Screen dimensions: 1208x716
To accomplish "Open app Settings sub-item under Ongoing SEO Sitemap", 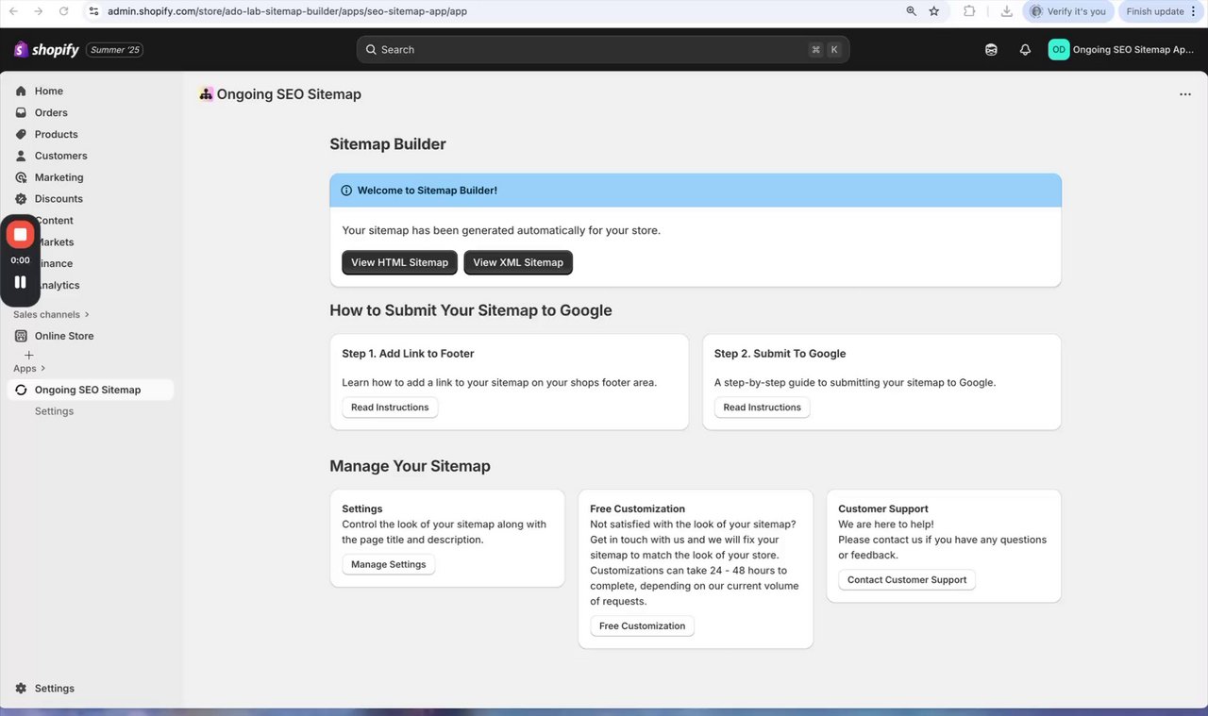I will (x=54, y=411).
